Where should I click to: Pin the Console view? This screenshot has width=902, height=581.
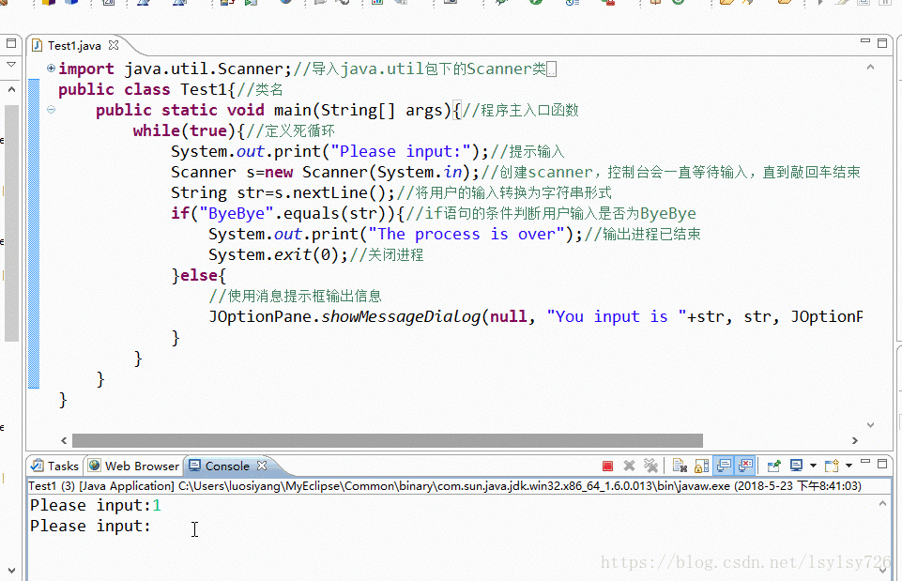772,465
